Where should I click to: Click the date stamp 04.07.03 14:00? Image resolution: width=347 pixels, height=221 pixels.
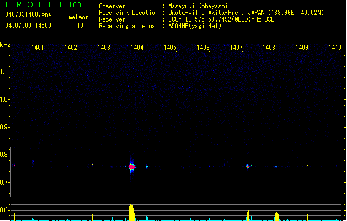tap(28, 25)
